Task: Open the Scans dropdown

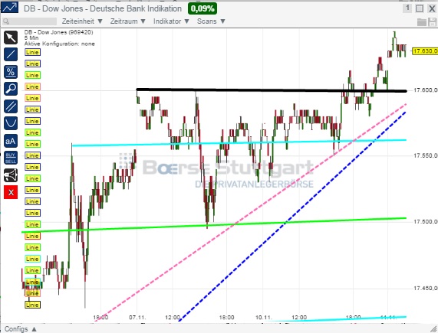Action: [x=211, y=21]
